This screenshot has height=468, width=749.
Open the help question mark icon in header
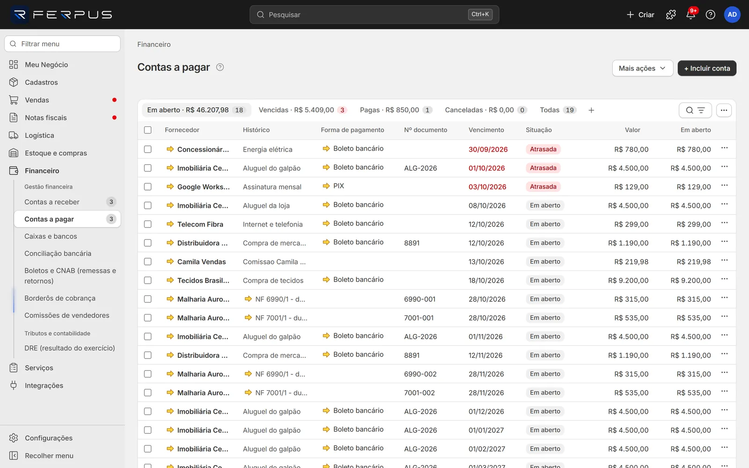tap(710, 15)
